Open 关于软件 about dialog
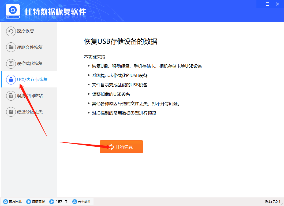 coord(82,201)
